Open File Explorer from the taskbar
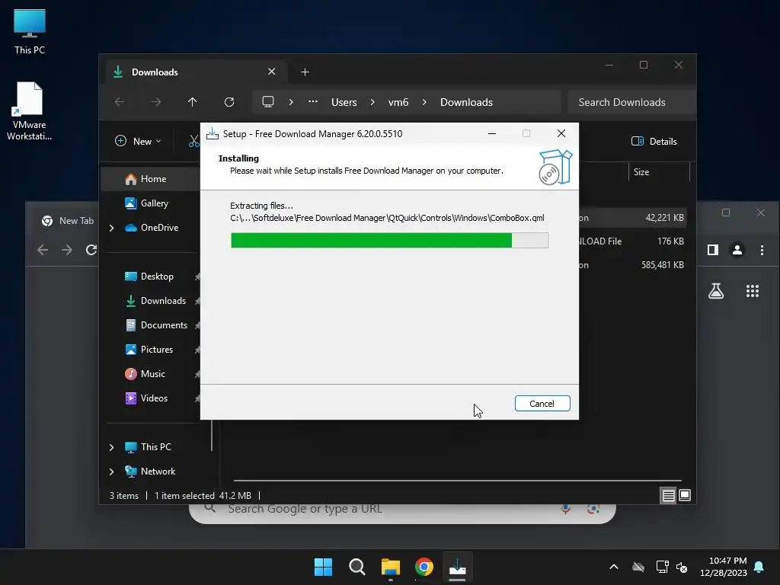The height and width of the screenshot is (585, 780). pos(391,567)
